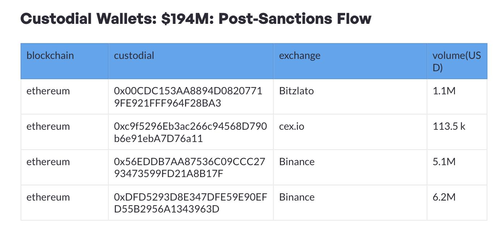Click the ethereum cell in the 6.2M row
Image resolution: width=504 pixels, height=232 pixels.
[48, 197]
